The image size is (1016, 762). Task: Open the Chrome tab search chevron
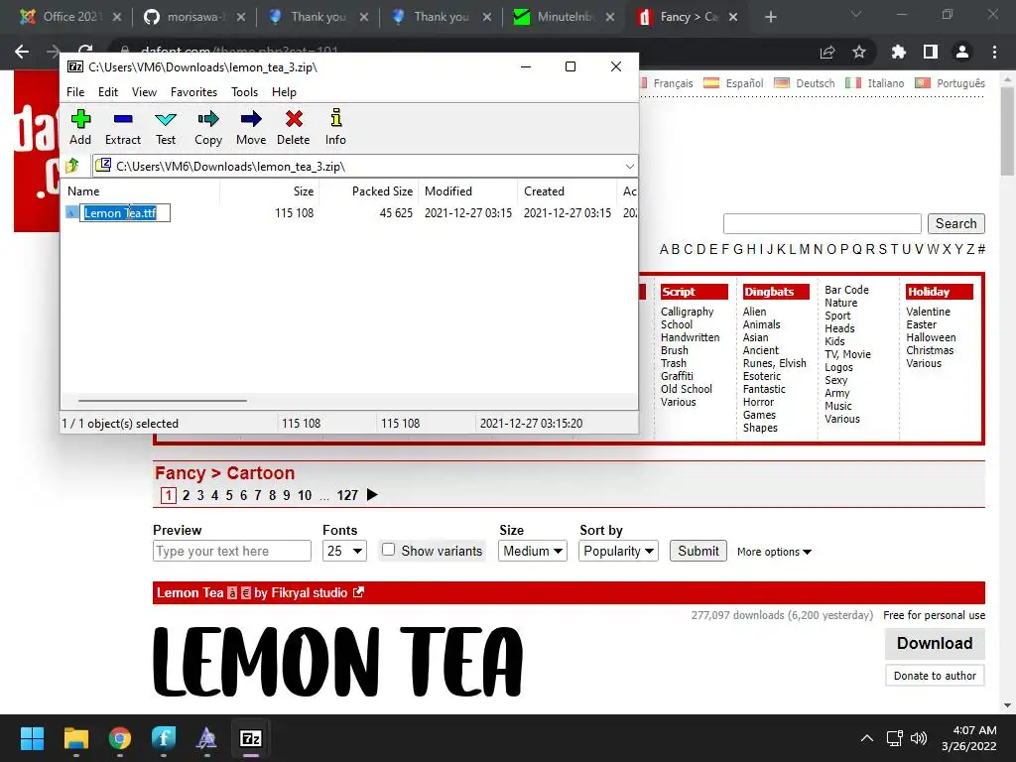[x=856, y=14]
